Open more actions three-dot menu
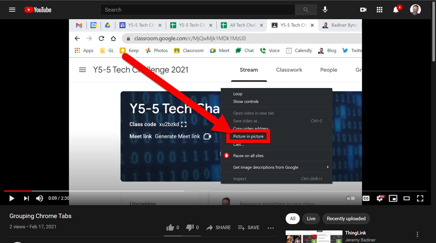 [271, 228]
